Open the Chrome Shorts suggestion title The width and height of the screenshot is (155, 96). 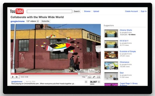coord(126,30)
